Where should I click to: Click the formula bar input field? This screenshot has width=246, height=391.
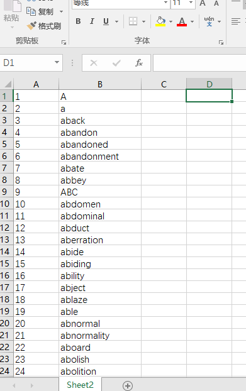pos(199,63)
